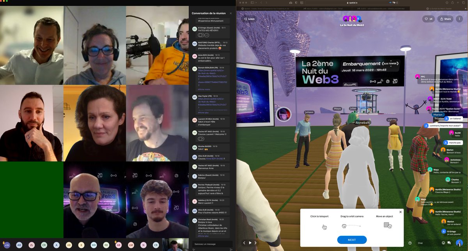The height and width of the screenshot is (251, 468).
Task: Show Safari tab overview
Action: (463, 3)
